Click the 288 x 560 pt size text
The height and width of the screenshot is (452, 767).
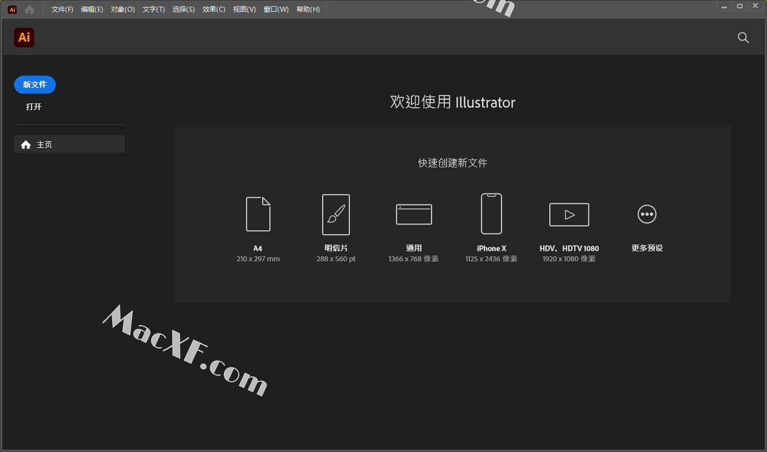pyautogui.click(x=336, y=259)
